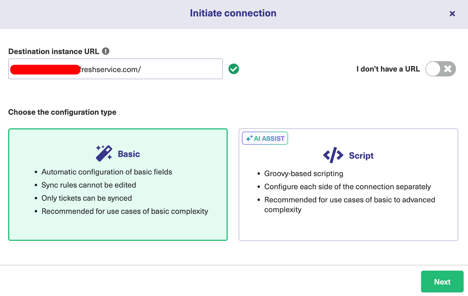
Task: Click the Next button
Action: coord(442,282)
